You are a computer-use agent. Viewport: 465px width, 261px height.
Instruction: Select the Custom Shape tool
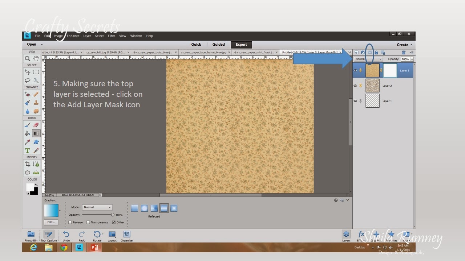pos(36,142)
